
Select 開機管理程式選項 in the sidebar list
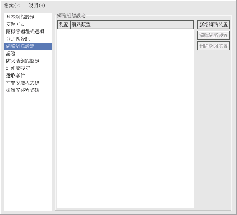tap(25, 32)
